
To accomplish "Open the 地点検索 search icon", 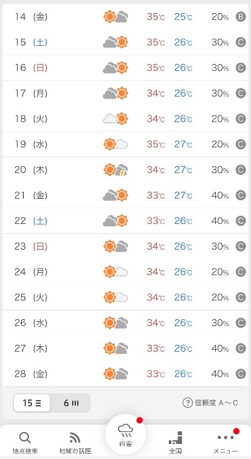I will pyautogui.click(x=25, y=438).
